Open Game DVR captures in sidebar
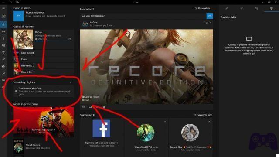 (x=3, y=45)
